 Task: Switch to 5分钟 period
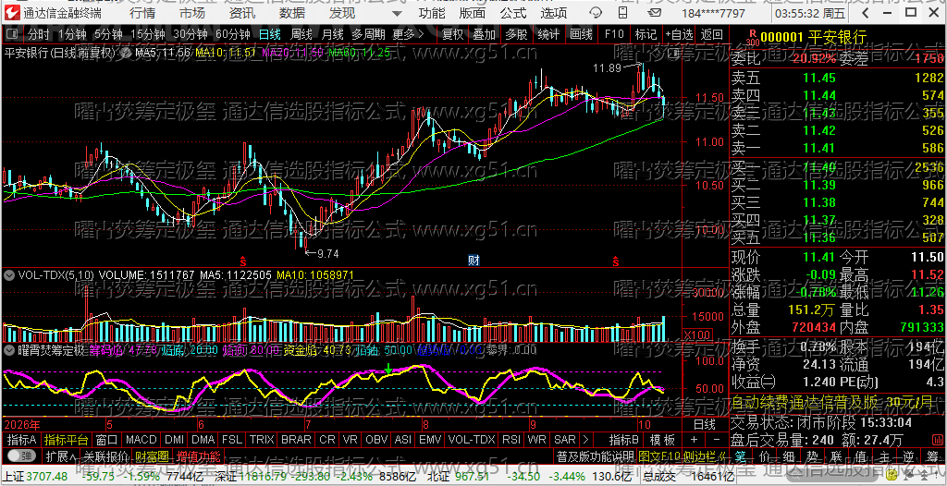107,34
